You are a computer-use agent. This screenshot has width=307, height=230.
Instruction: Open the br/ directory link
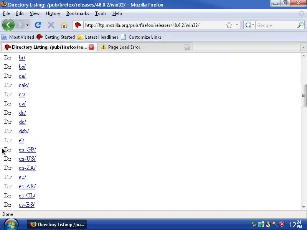click(22, 58)
